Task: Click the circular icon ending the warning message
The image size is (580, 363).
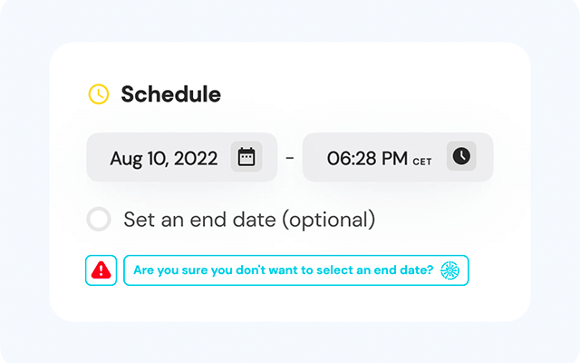Action: pos(449,270)
